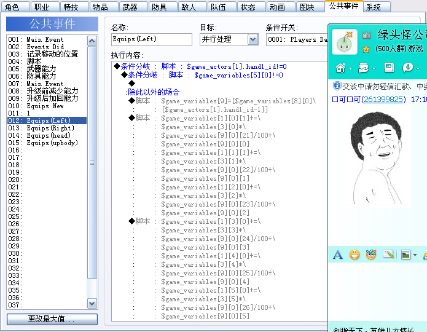Viewport: 427px width, 332px height.
Task: Select common event 006: 防具能力
Action: point(47,76)
